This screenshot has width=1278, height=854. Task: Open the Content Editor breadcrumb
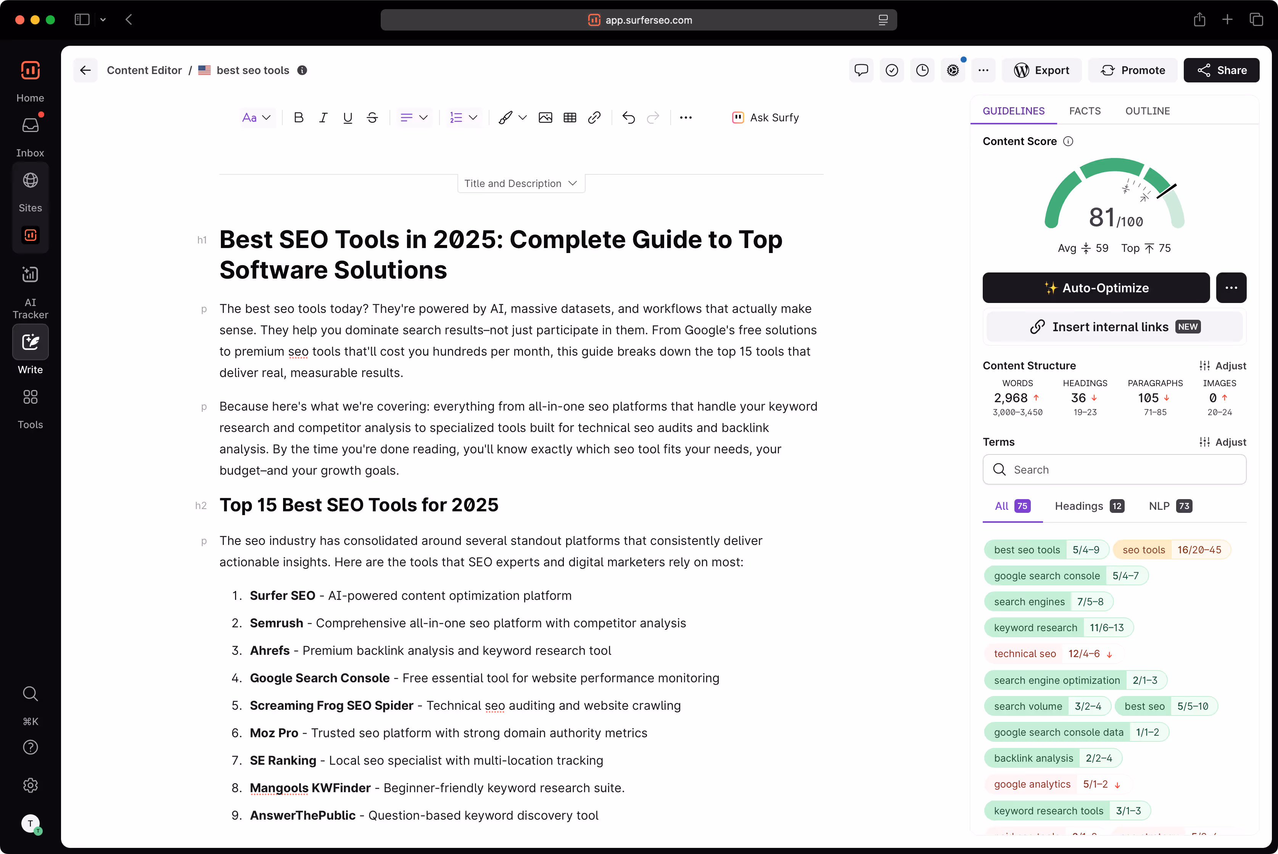[x=144, y=70]
